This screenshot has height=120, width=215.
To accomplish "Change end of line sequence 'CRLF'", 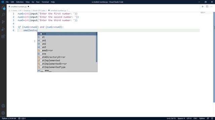I will point(195,118).
